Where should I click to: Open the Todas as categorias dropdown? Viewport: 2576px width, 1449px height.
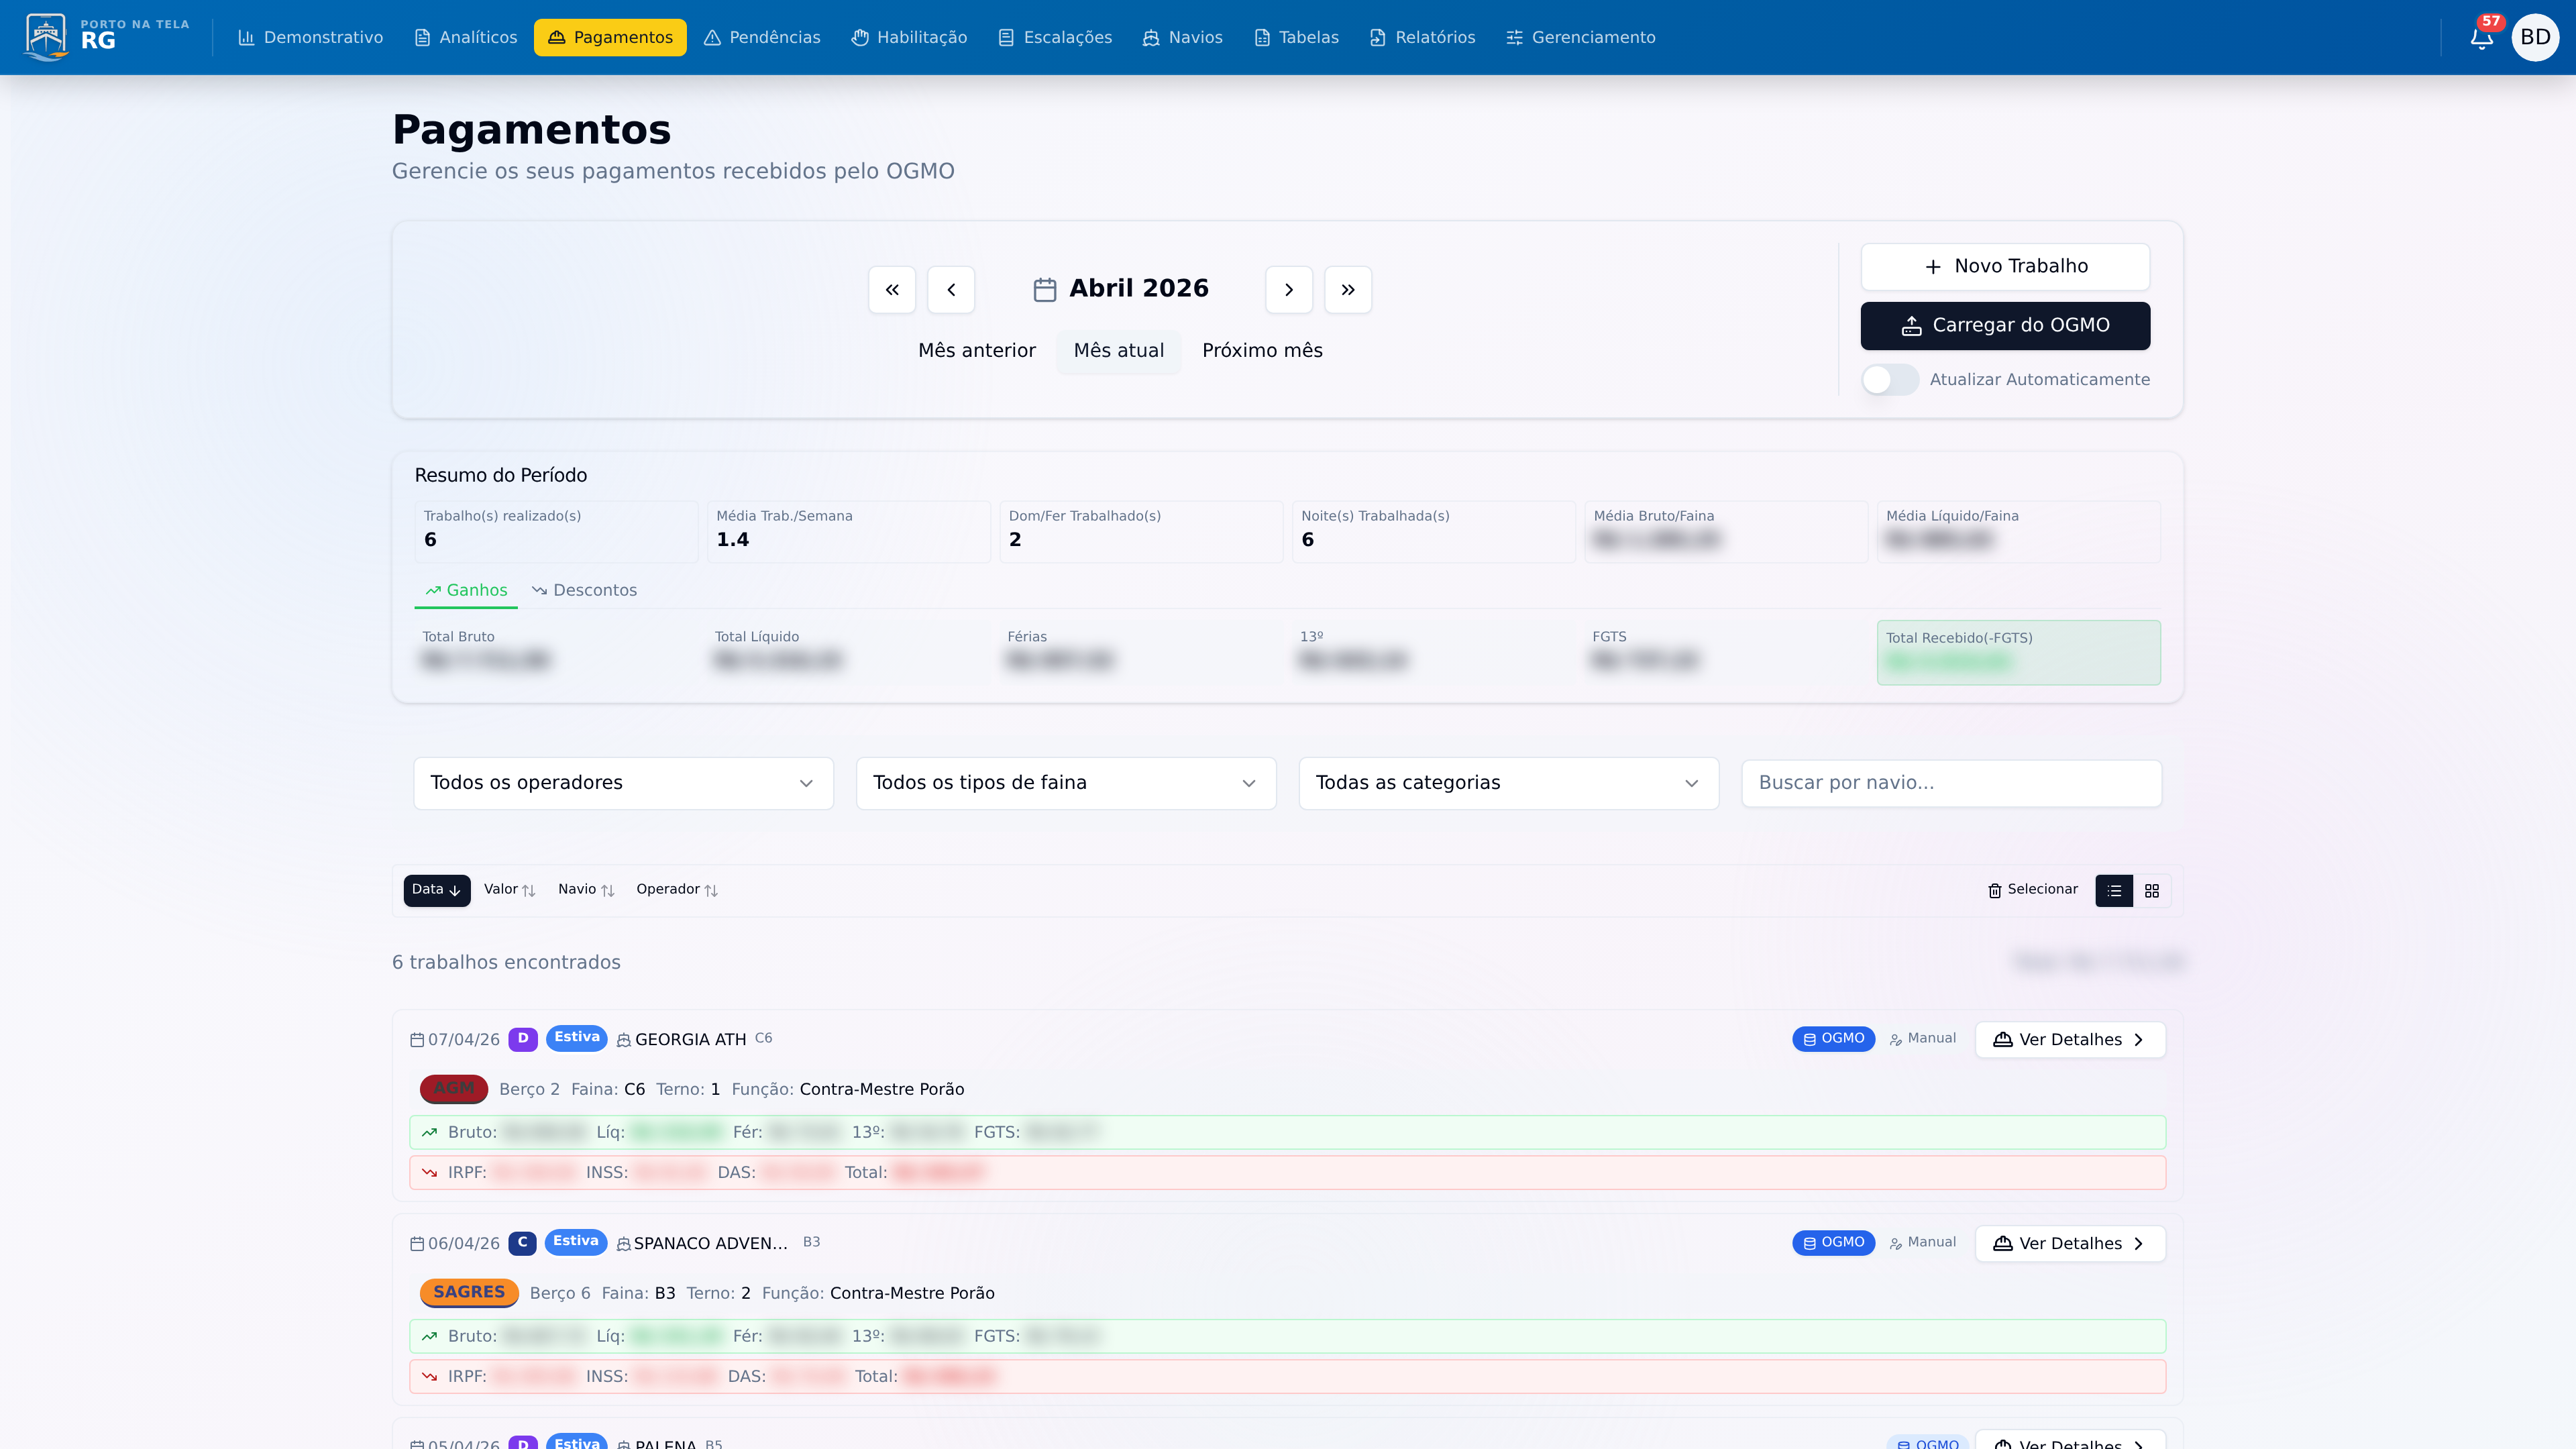click(1507, 783)
